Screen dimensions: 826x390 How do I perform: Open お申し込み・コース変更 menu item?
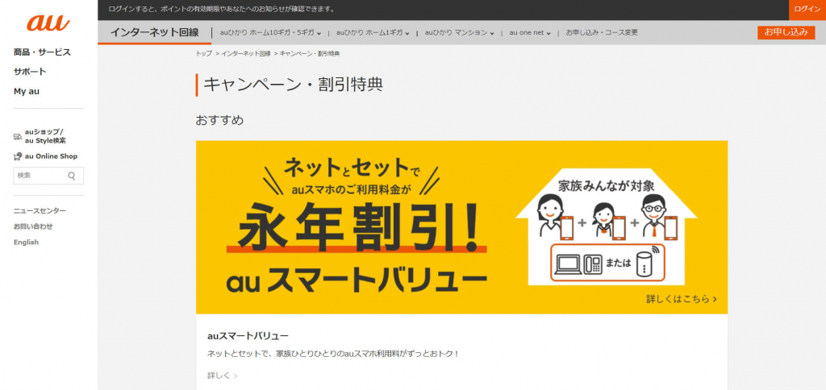602,32
